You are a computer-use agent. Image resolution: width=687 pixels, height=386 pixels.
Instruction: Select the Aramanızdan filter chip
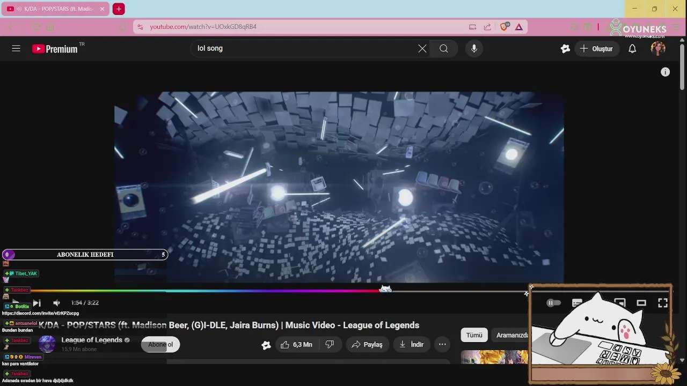click(510, 335)
